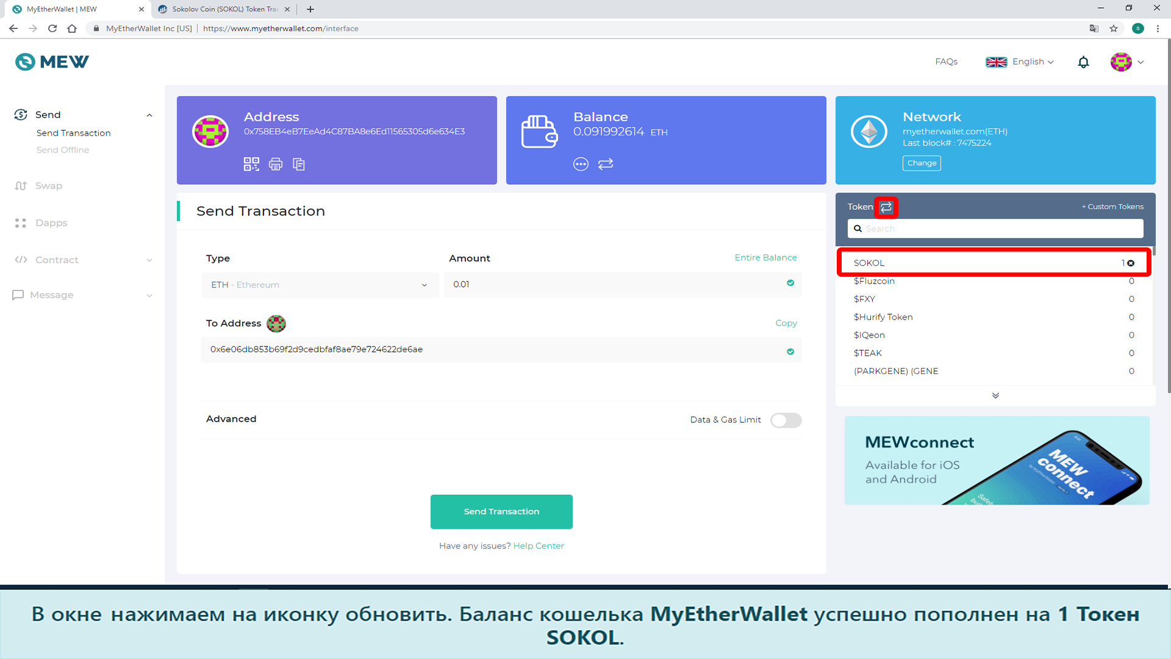Select the $TEAK token row
The height and width of the screenshot is (659, 1171).
[994, 353]
